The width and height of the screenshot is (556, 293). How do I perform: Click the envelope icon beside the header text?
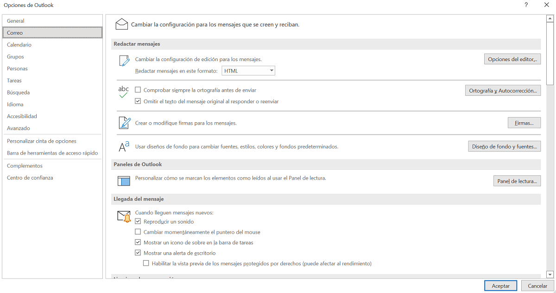click(x=121, y=24)
